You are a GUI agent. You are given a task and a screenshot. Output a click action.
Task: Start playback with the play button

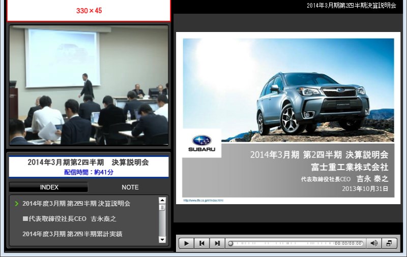tap(186, 243)
